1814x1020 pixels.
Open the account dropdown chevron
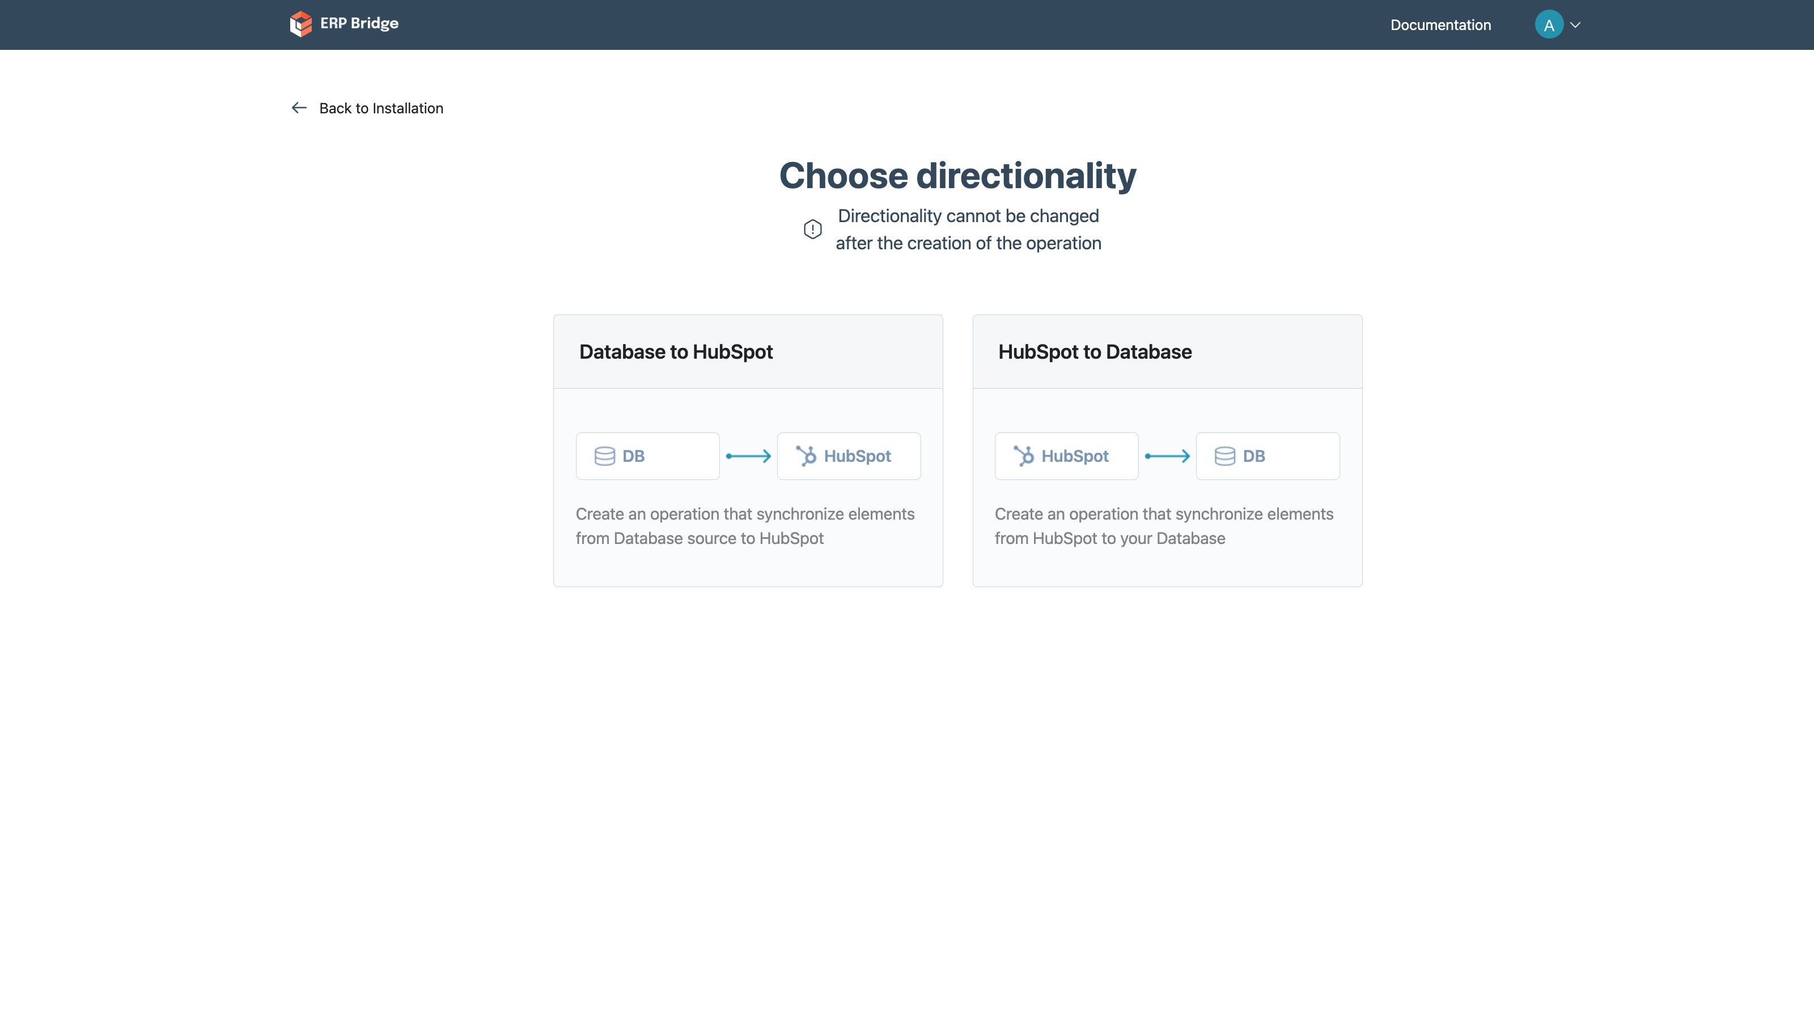tap(1576, 24)
